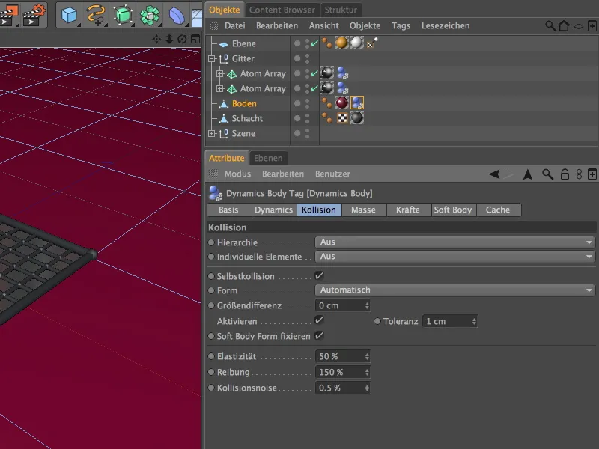This screenshot has height=449, width=599.
Task: Open the Hierarchie dropdown
Action: (x=454, y=242)
